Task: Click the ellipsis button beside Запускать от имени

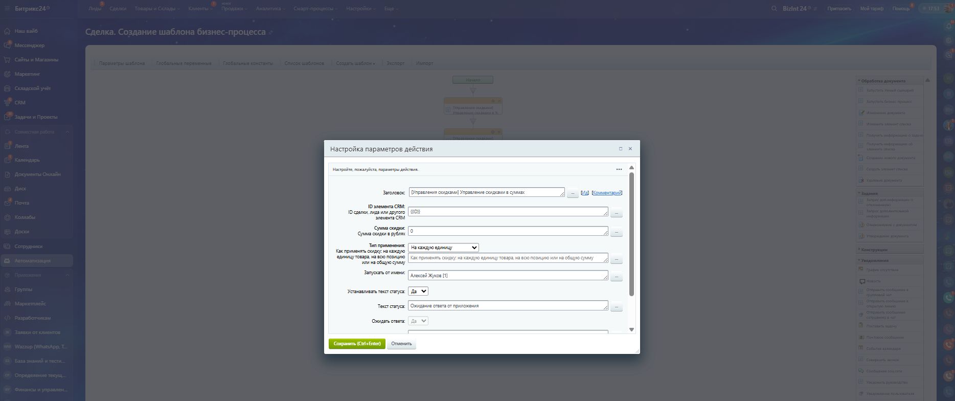Action: coord(617,277)
